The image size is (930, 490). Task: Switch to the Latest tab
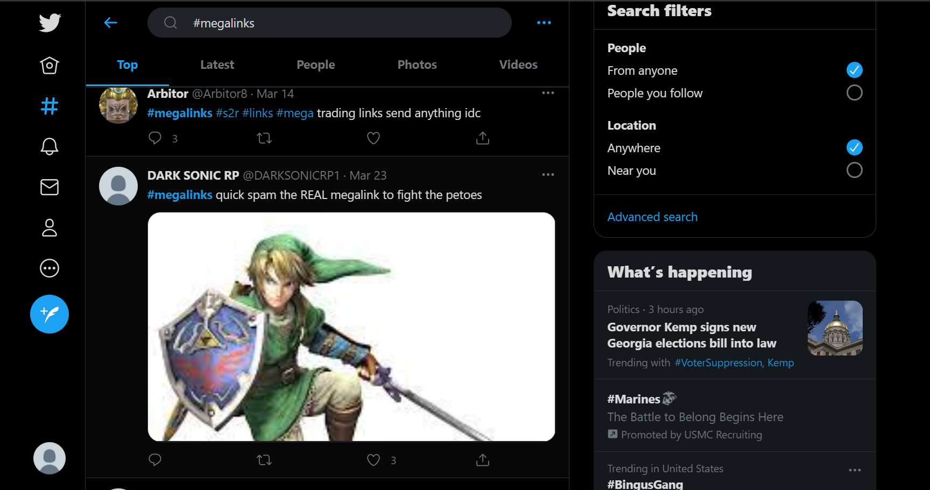(x=217, y=65)
